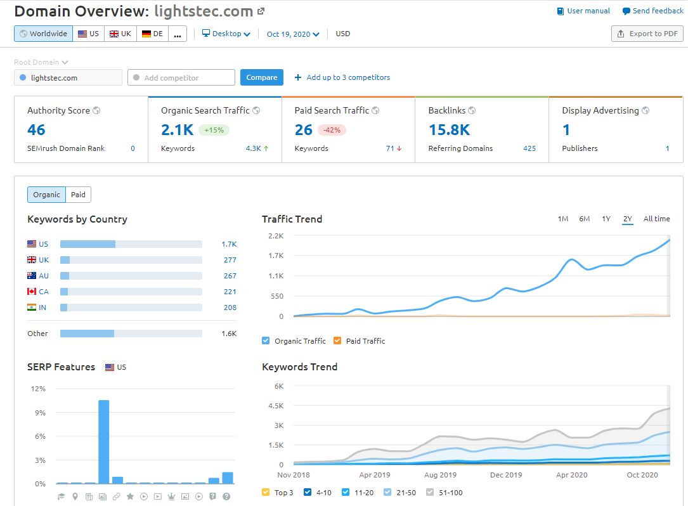The image size is (688, 506).
Task: Switch to Paid view toggle
Action: pos(78,195)
